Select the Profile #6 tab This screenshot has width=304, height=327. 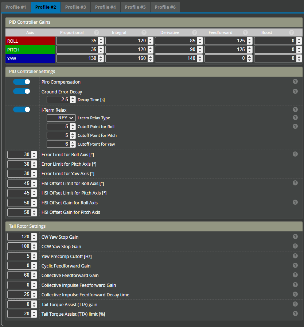click(165, 7)
